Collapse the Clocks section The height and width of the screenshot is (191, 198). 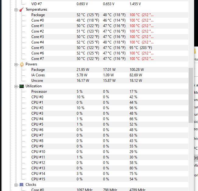pyautogui.click(x=16, y=185)
